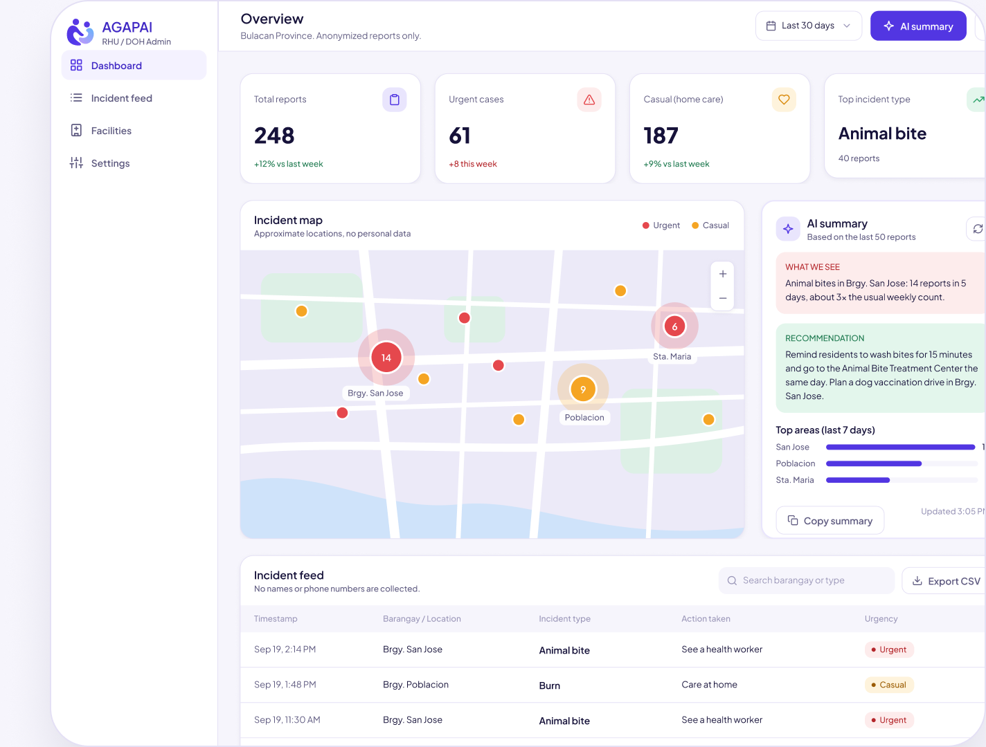Open the Dashboard page
Image resolution: width=986 pixels, height=747 pixels.
pyautogui.click(x=134, y=66)
